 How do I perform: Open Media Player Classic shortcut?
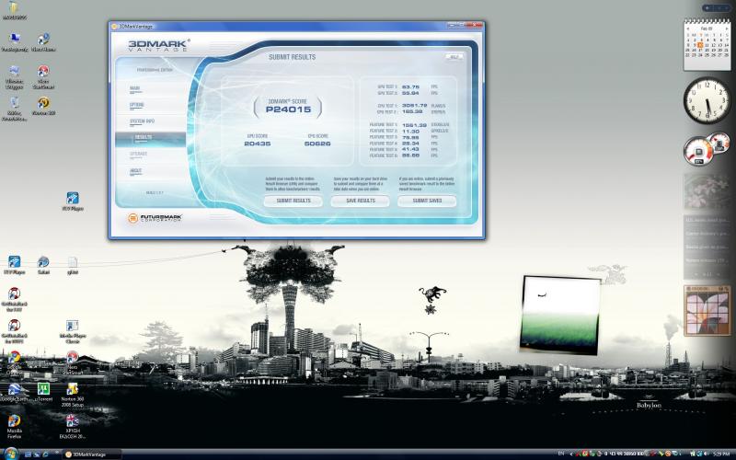[73, 331]
